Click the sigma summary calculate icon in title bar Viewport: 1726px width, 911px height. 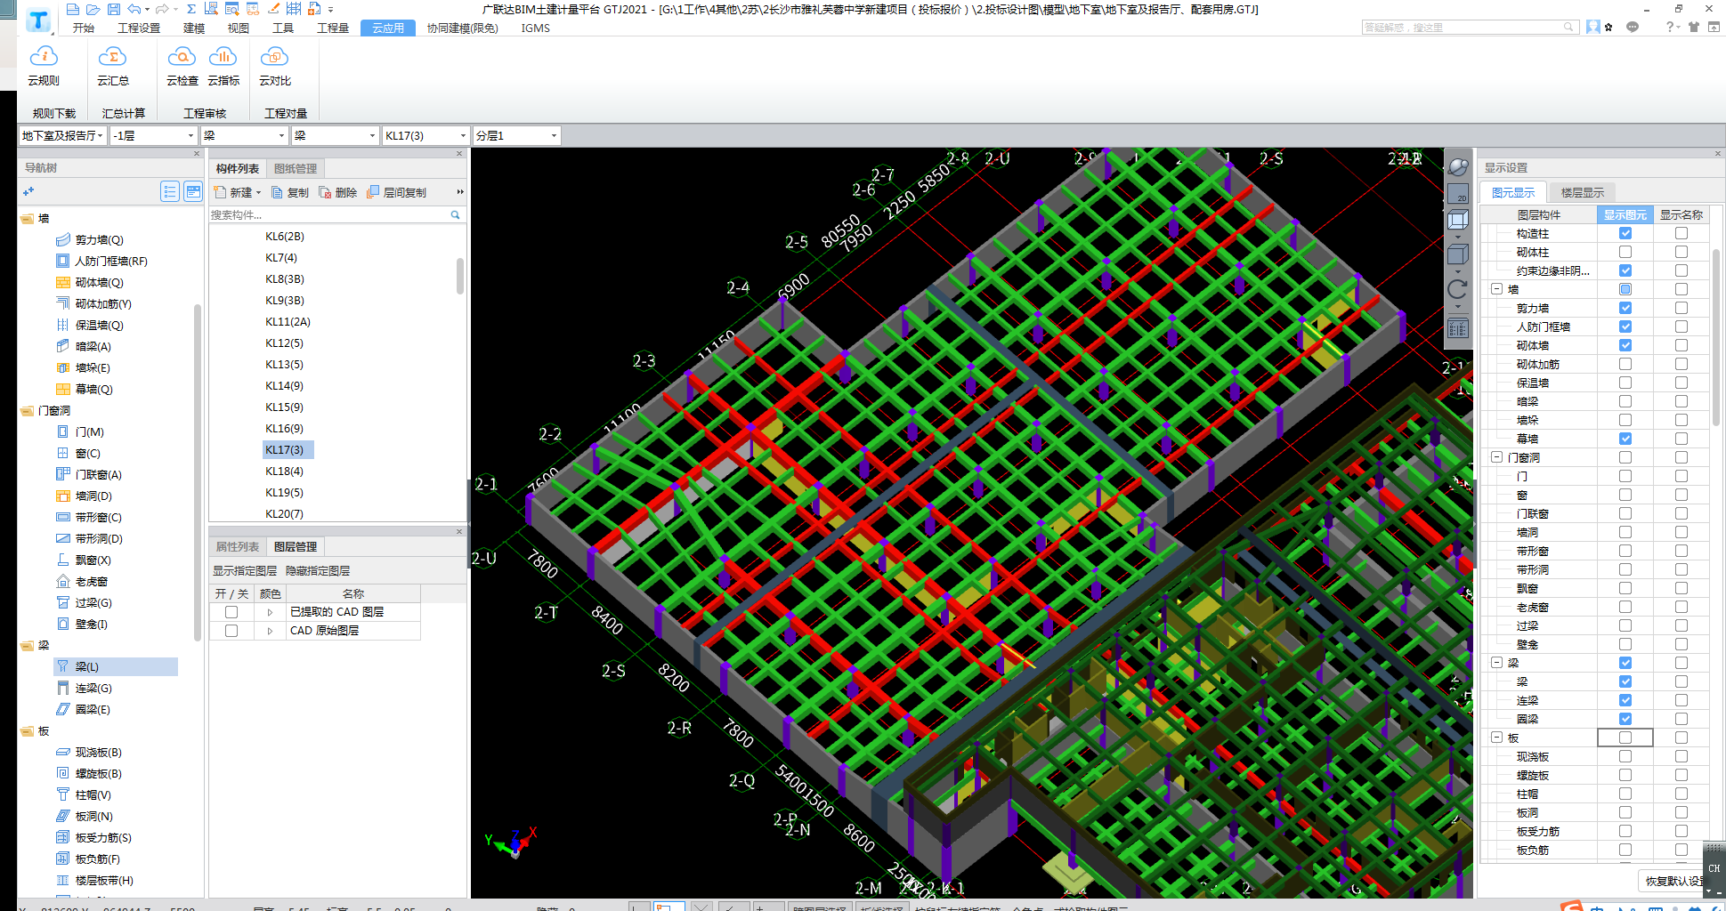pos(191,9)
